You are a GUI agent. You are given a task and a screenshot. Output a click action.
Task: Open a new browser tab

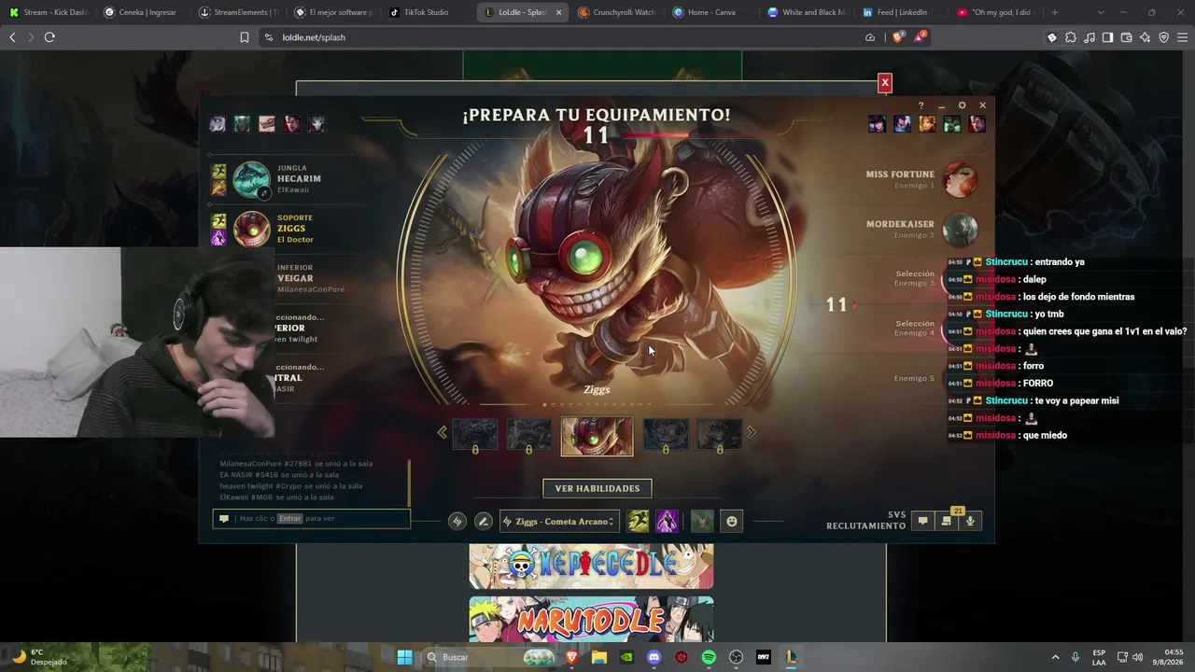(1055, 12)
